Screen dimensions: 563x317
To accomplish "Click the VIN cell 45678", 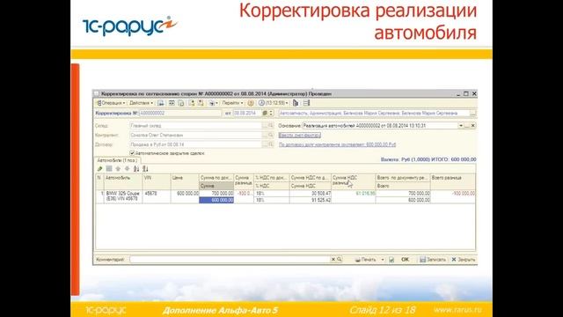I will [x=157, y=196].
